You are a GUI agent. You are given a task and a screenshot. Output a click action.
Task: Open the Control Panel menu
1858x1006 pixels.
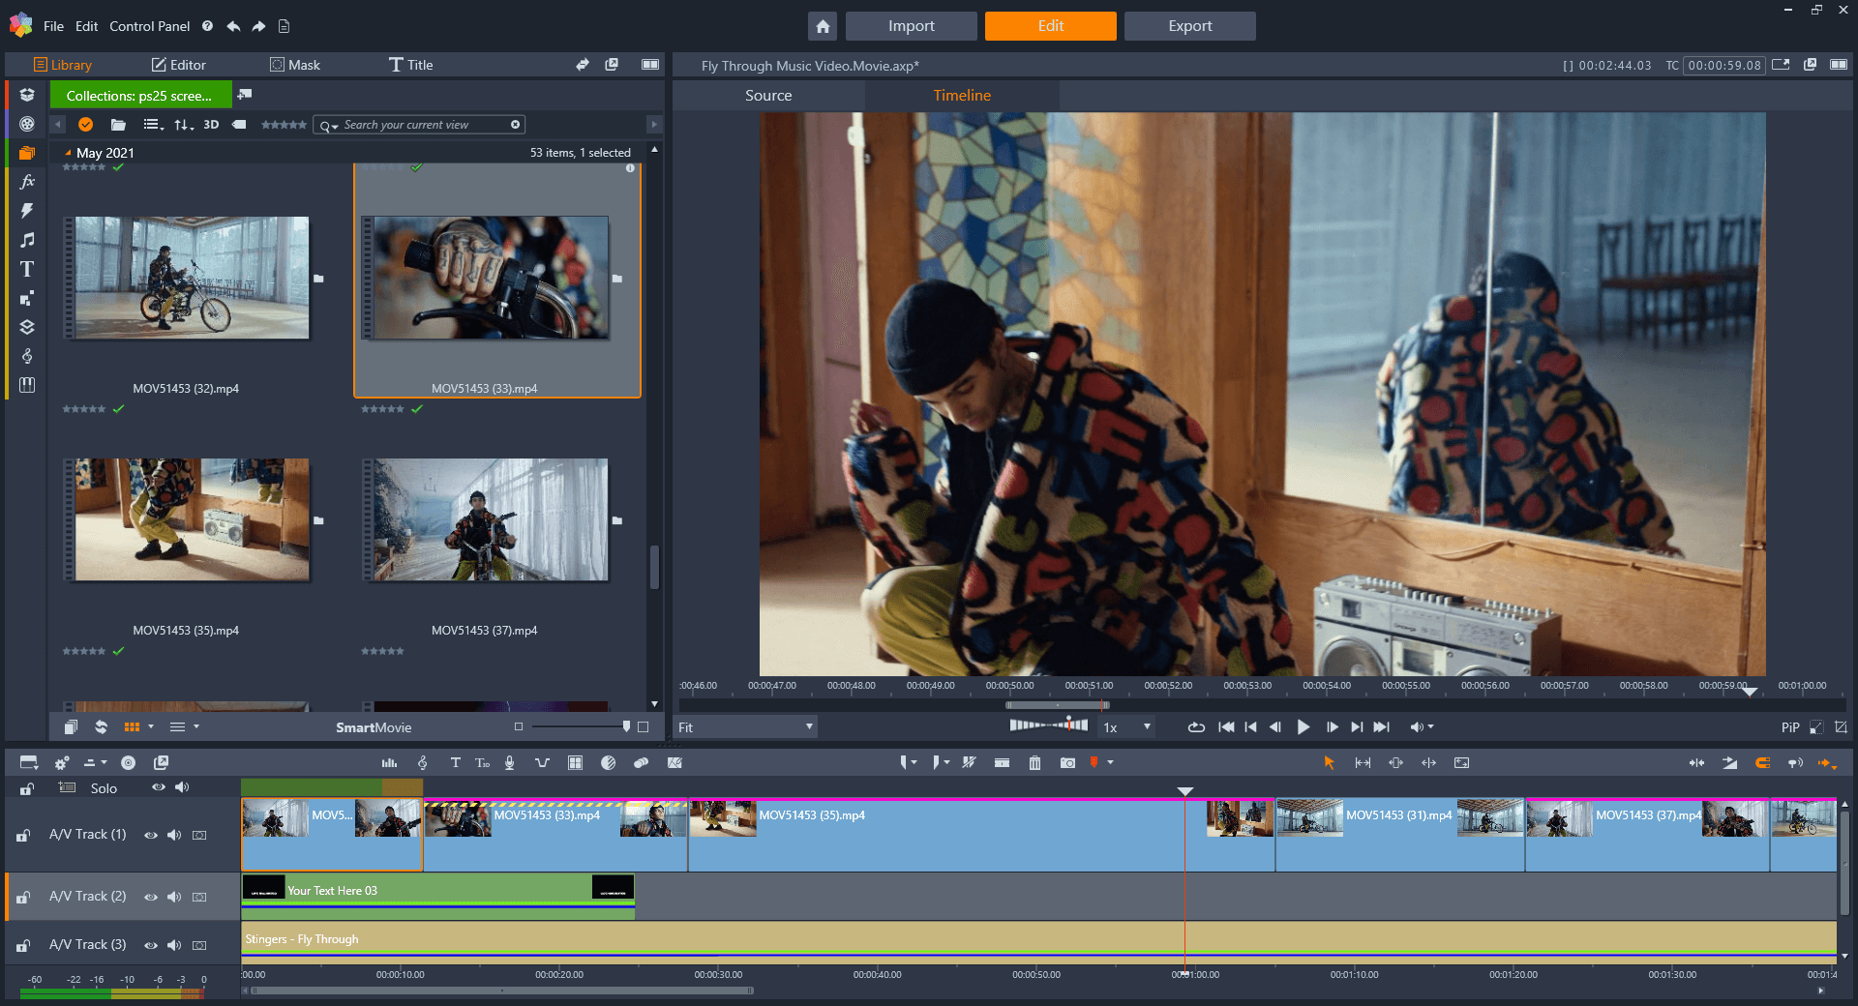[x=149, y=26]
